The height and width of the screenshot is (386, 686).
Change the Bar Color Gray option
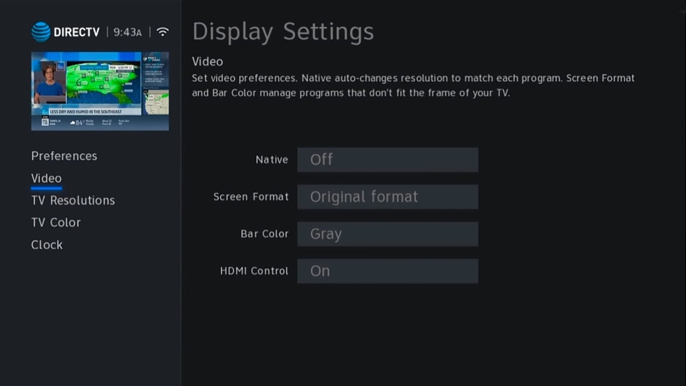[x=387, y=234]
